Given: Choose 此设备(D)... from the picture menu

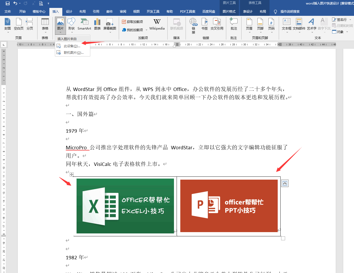Looking at the screenshot, I should click(x=73, y=46).
